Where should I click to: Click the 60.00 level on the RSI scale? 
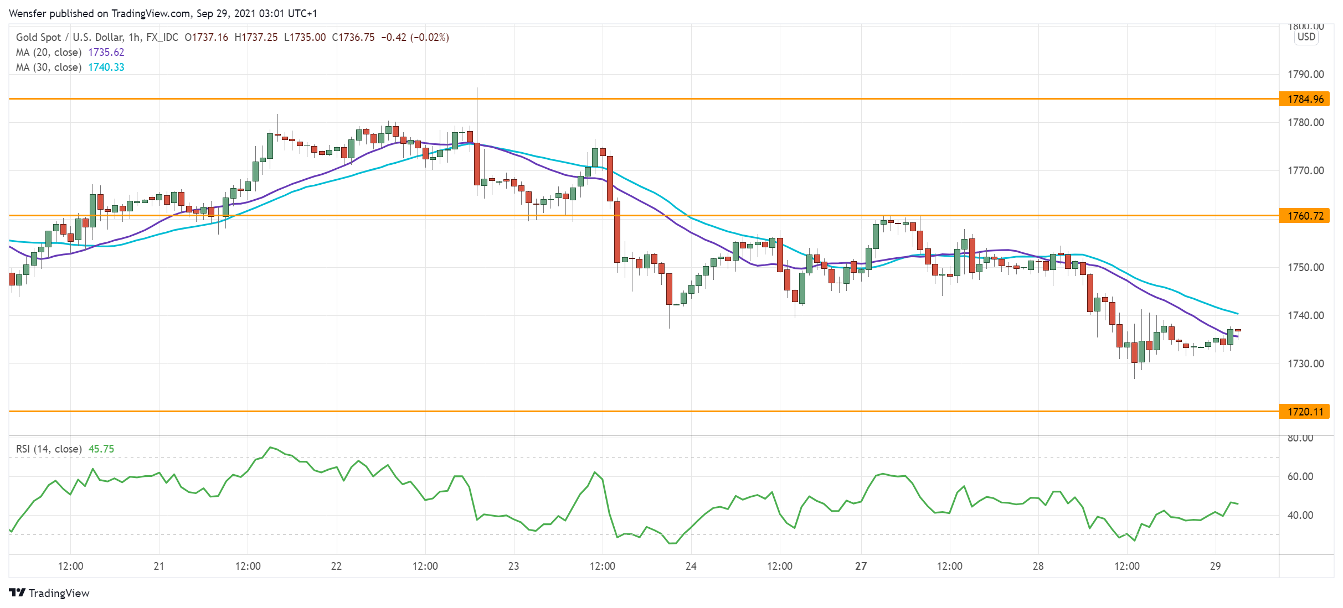tap(1300, 476)
